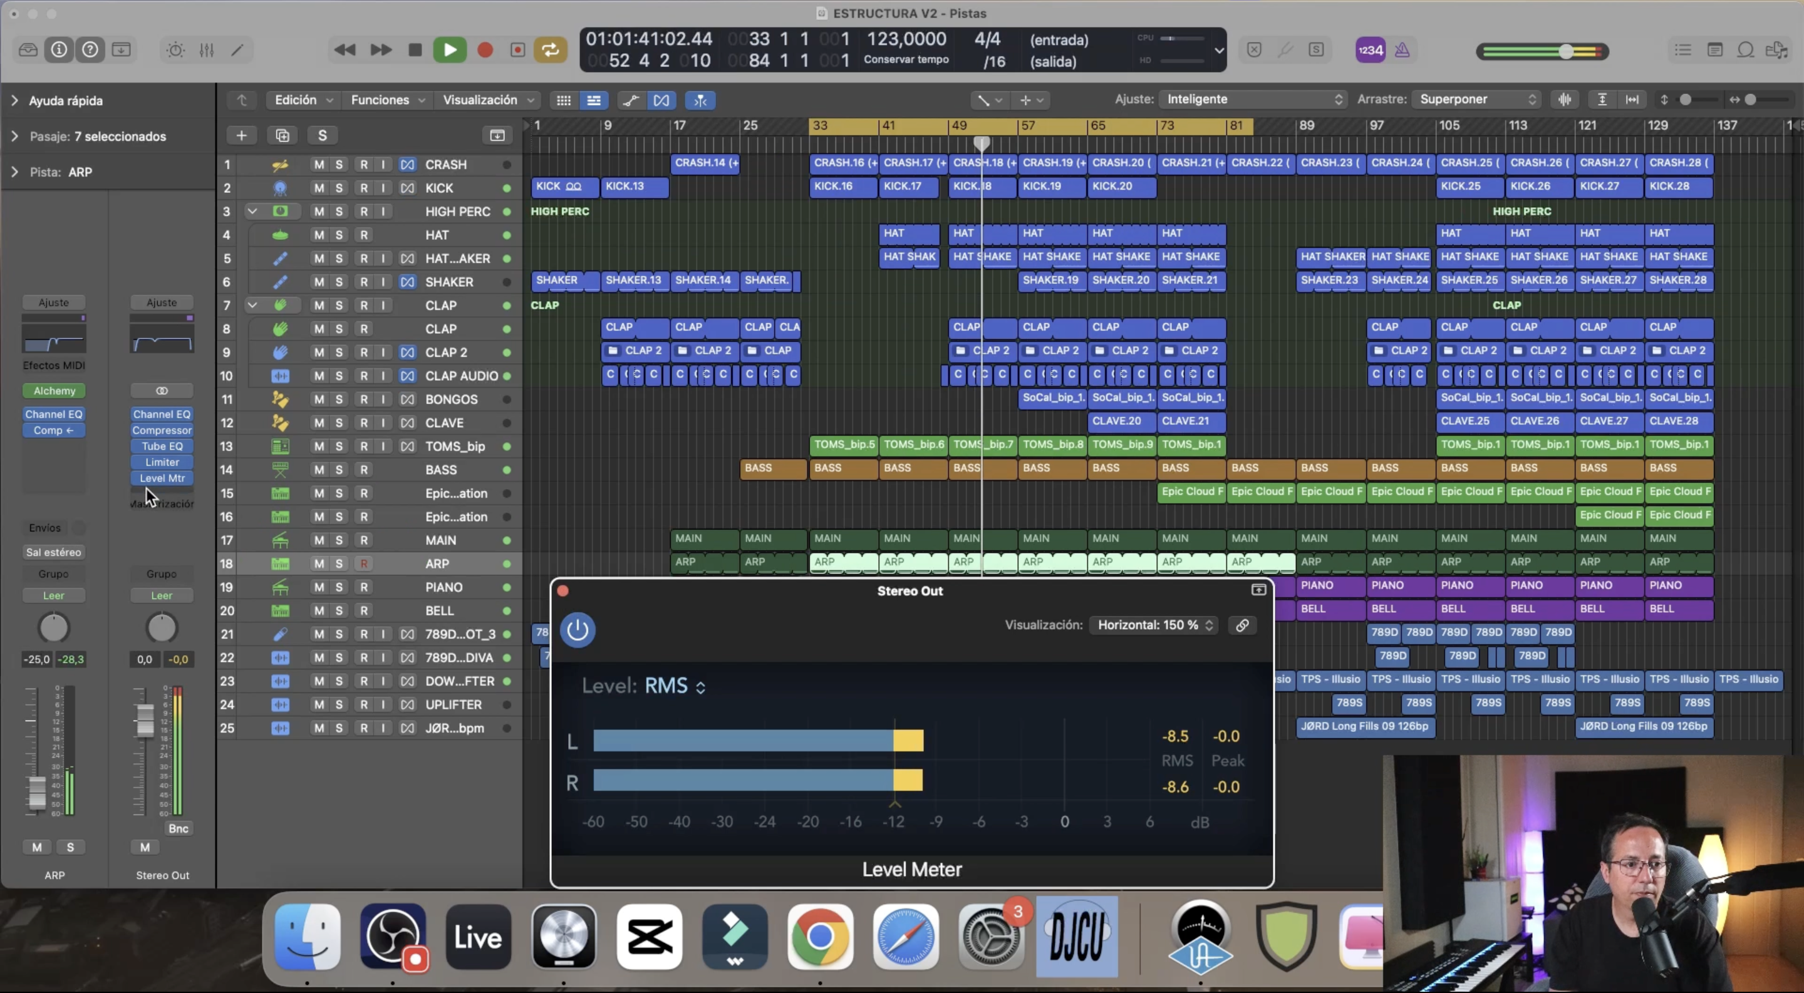The width and height of the screenshot is (1804, 993).
Task: Select the TOMS_bip.5 region
Action: (x=843, y=445)
